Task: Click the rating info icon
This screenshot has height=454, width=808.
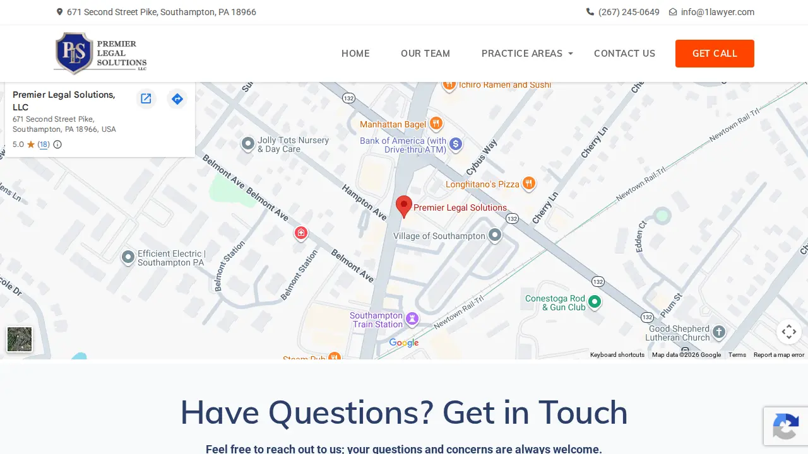Action: (x=57, y=144)
